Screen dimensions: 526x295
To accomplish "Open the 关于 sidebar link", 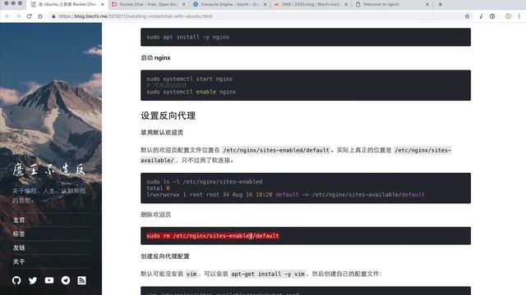I will tap(19, 261).
